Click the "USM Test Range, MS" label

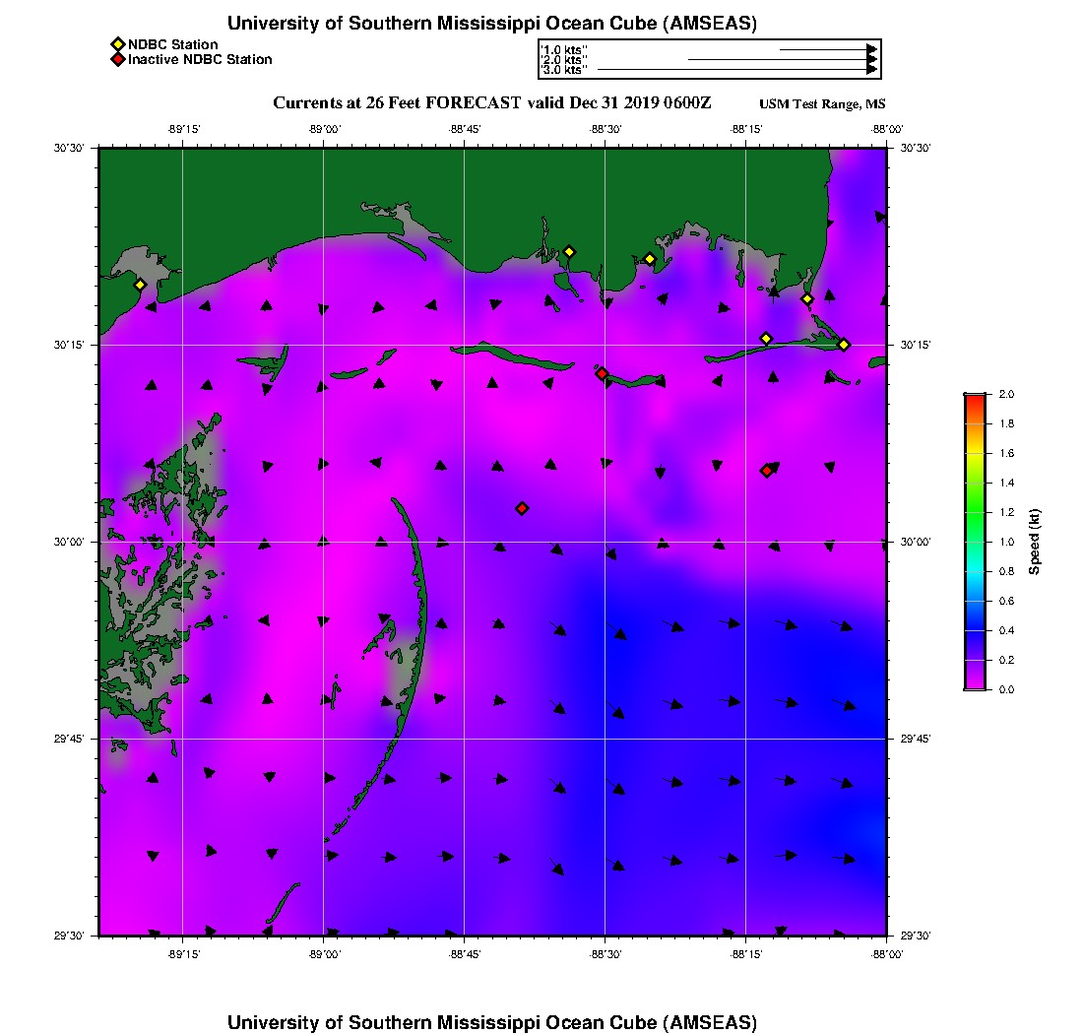(x=822, y=104)
